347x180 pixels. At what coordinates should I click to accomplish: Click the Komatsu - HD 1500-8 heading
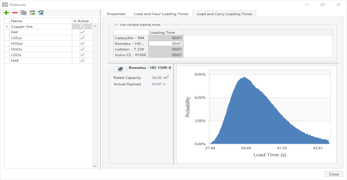(x=150, y=68)
